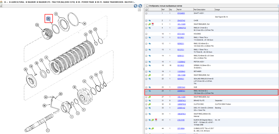Open MAGNUM breadcrumb level

tap(32, 2)
